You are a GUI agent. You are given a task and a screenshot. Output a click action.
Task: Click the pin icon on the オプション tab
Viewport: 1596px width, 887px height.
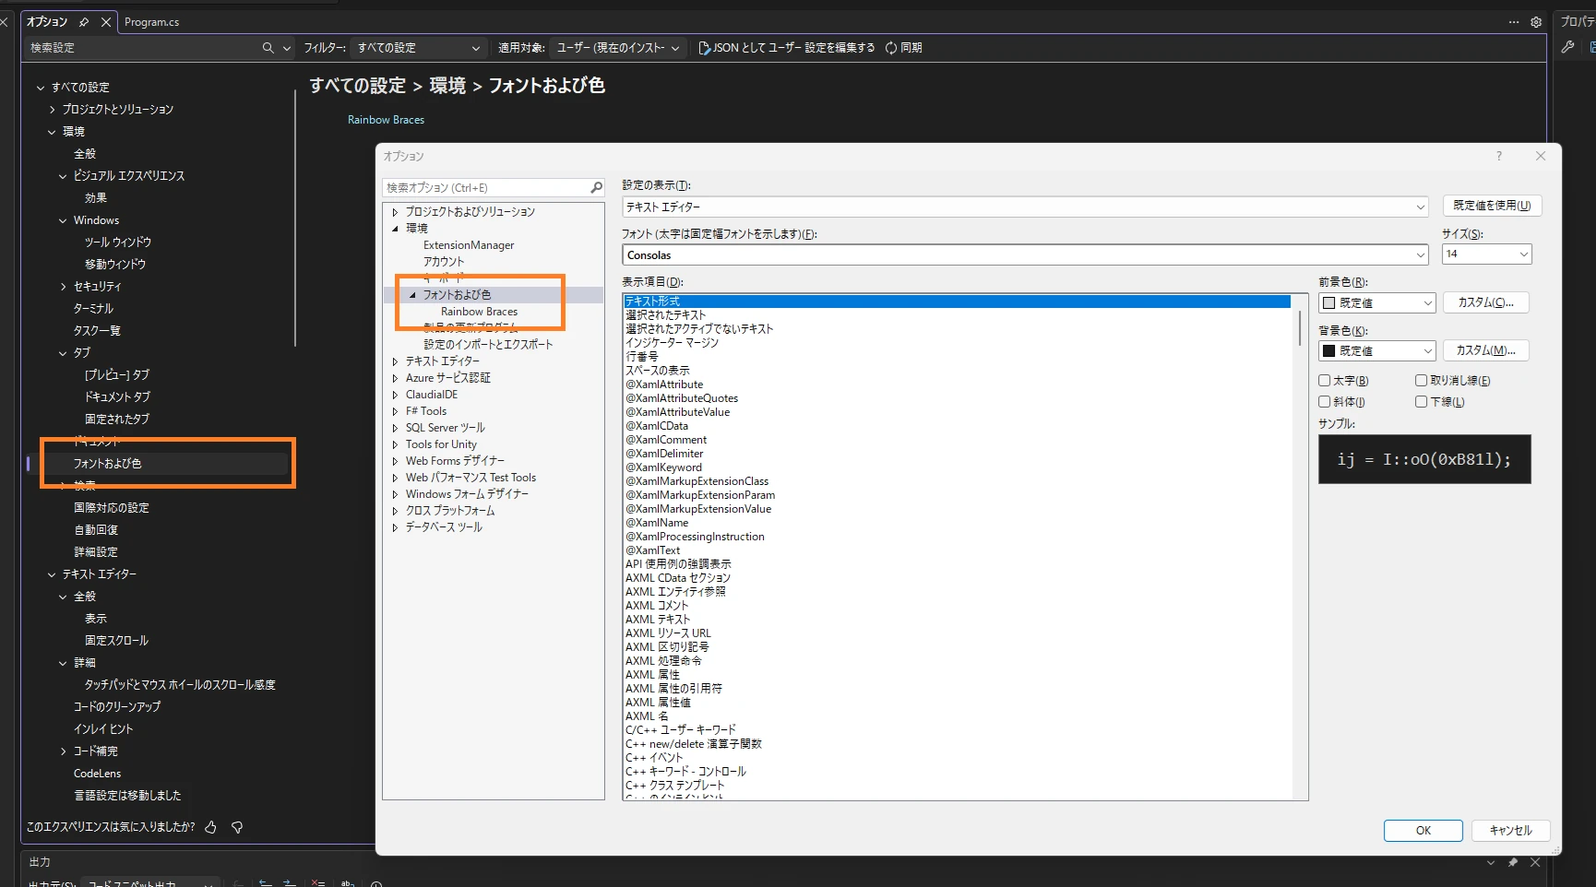point(84,22)
